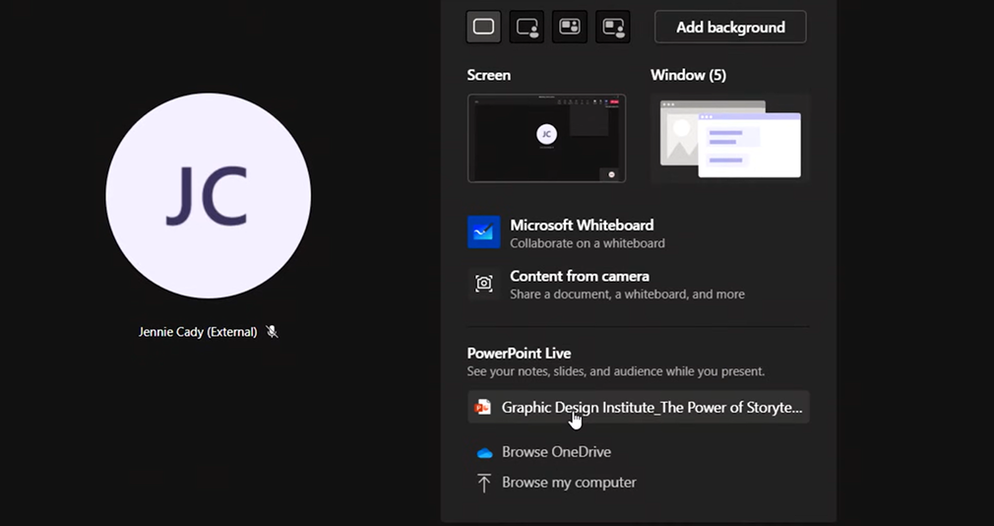The height and width of the screenshot is (526, 994).
Task: Click the Microsoft Whiteboard icon
Action: (x=483, y=231)
